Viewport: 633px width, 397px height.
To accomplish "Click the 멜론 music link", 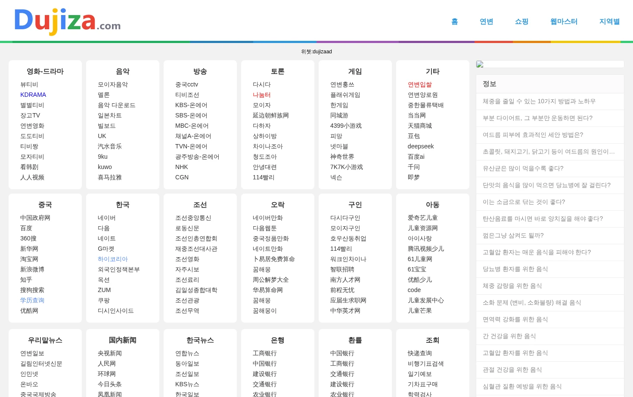I will coord(104,95).
